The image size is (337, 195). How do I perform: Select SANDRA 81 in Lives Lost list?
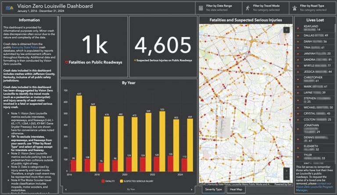(x=315, y=60)
